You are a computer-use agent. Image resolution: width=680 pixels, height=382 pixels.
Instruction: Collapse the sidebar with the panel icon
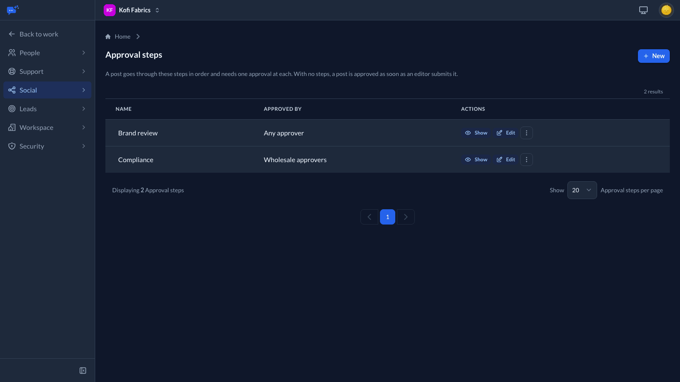click(83, 371)
